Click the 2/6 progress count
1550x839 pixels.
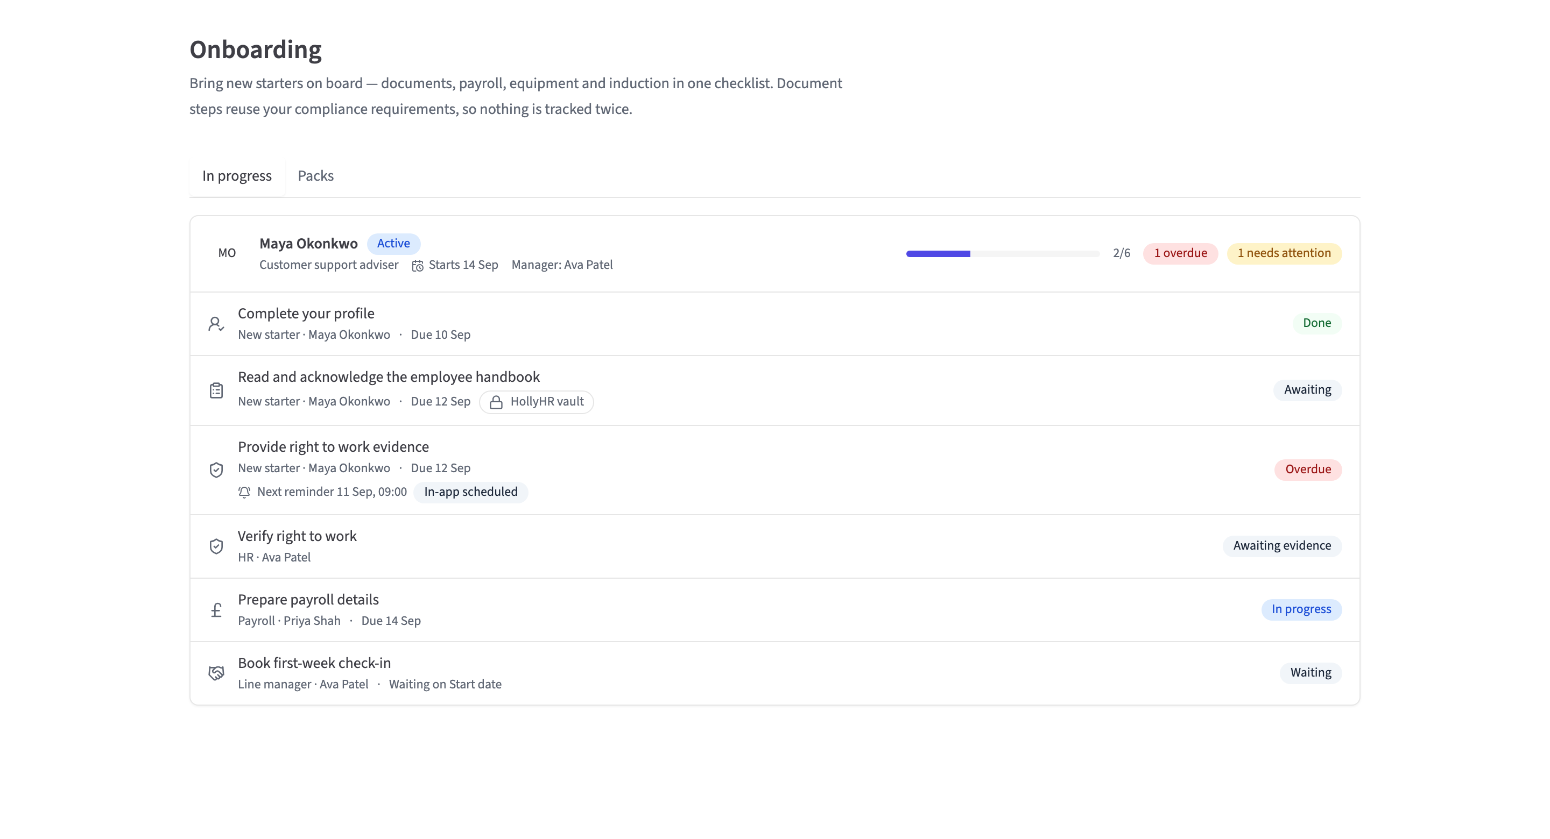pos(1122,253)
